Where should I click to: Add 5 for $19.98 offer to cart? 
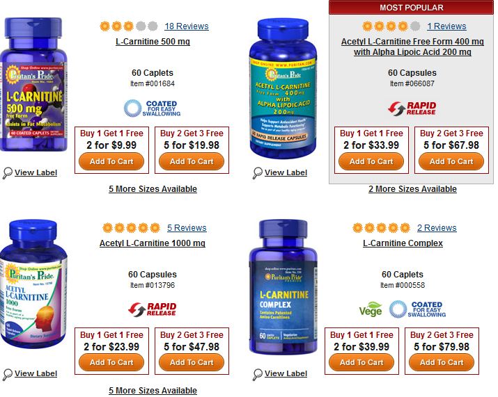[192, 161]
